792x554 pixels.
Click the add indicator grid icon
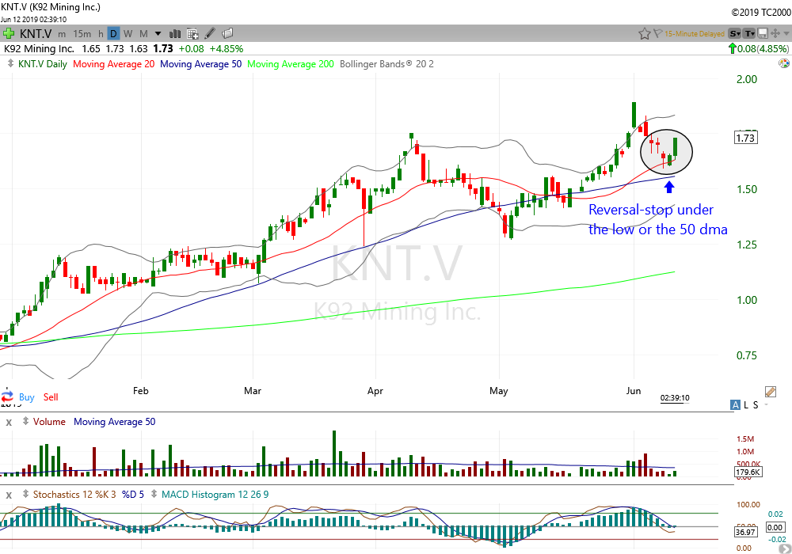coord(192,34)
